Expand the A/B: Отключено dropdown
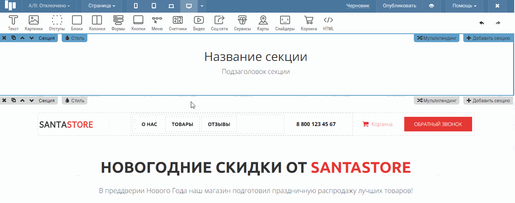Viewport: 515px width, 203px height. [49, 6]
